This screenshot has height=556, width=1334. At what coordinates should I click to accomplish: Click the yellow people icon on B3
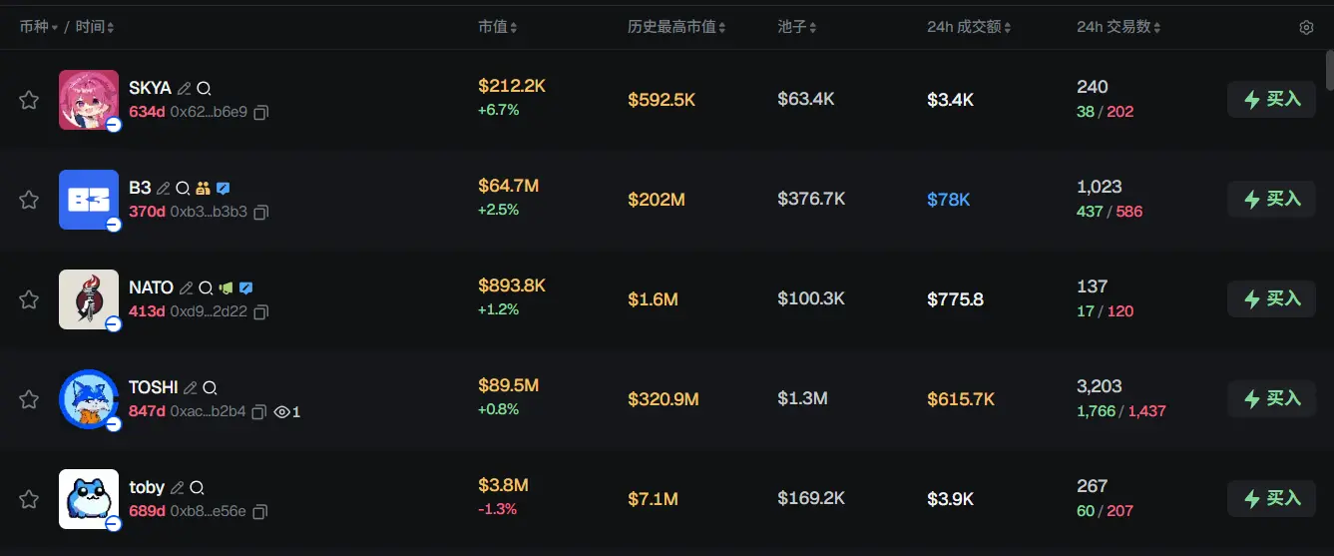pyautogui.click(x=204, y=188)
